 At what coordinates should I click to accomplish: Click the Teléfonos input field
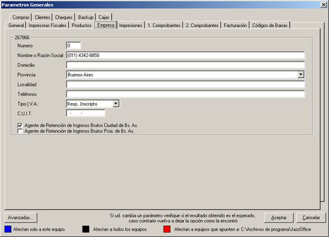[x=185, y=94]
